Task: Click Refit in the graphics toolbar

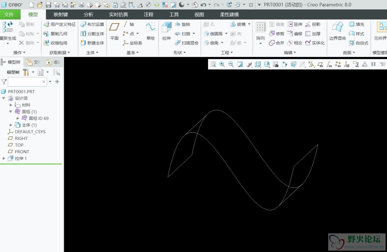Action: pyautogui.click(x=213, y=65)
